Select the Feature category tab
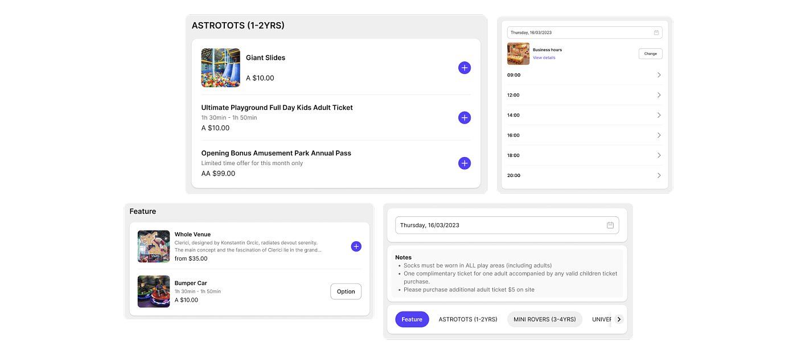The height and width of the screenshot is (354, 797). [x=412, y=319]
